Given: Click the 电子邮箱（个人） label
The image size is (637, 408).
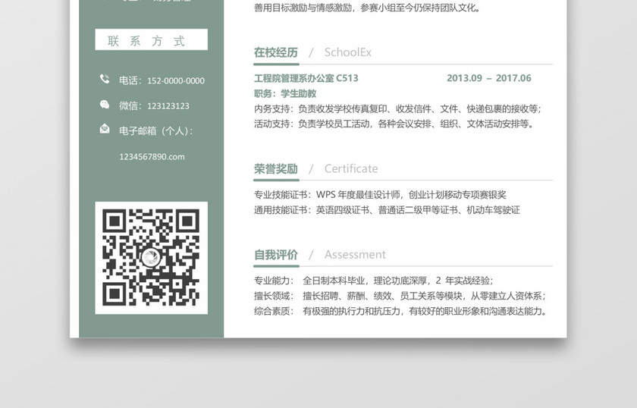Looking at the screenshot, I should coord(156,131).
